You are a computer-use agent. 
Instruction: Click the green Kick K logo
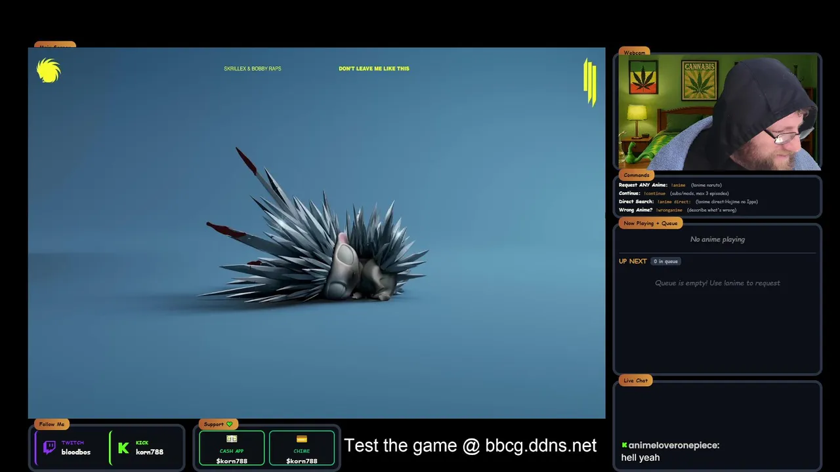pos(123,448)
